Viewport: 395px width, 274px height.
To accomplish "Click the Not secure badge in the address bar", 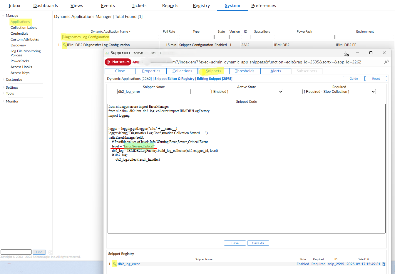I will 118,62.
